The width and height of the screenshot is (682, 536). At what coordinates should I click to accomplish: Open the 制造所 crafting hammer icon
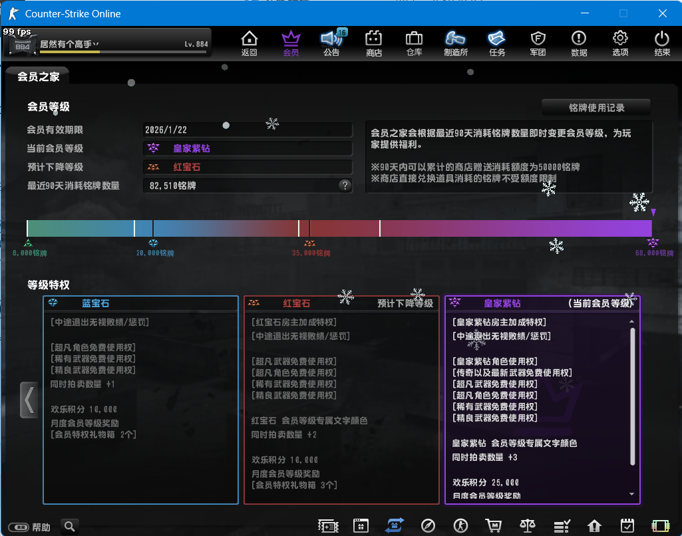[x=455, y=43]
